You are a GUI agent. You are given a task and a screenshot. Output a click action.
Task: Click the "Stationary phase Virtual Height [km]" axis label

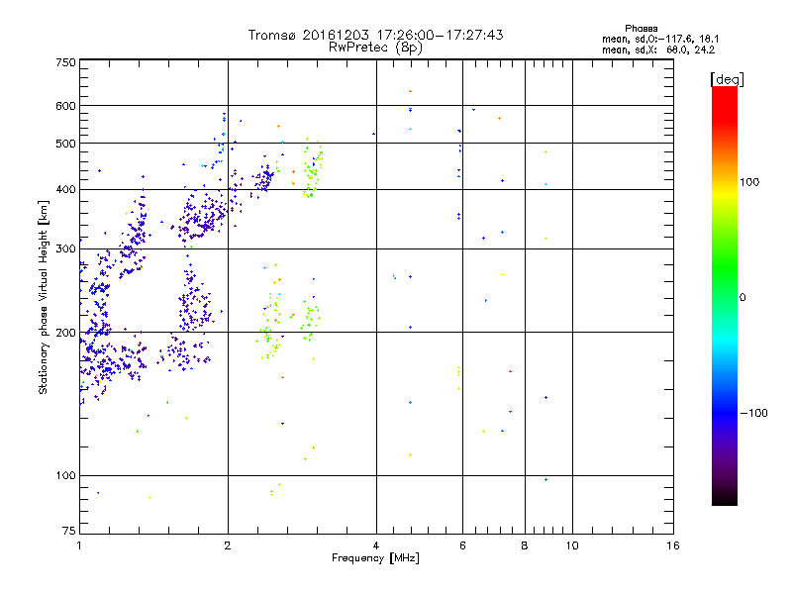tap(44, 297)
